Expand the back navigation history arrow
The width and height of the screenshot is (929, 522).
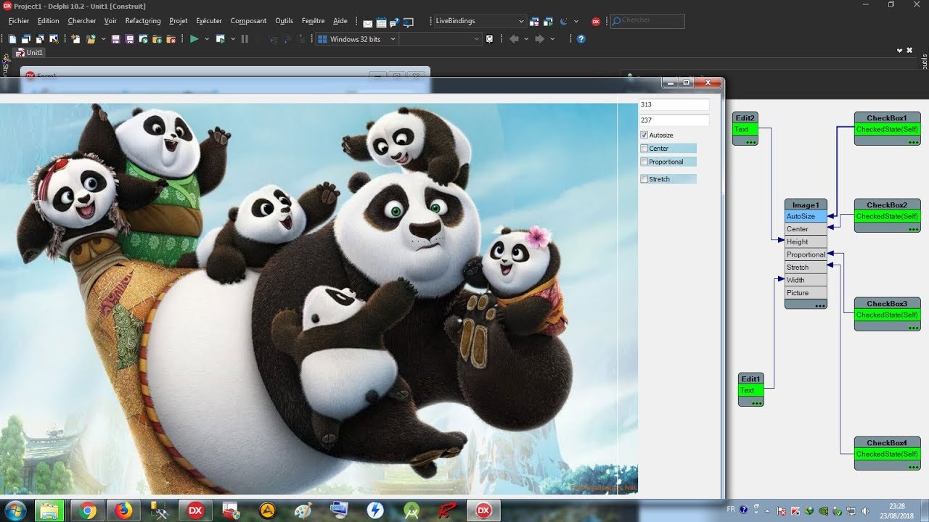(526, 39)
